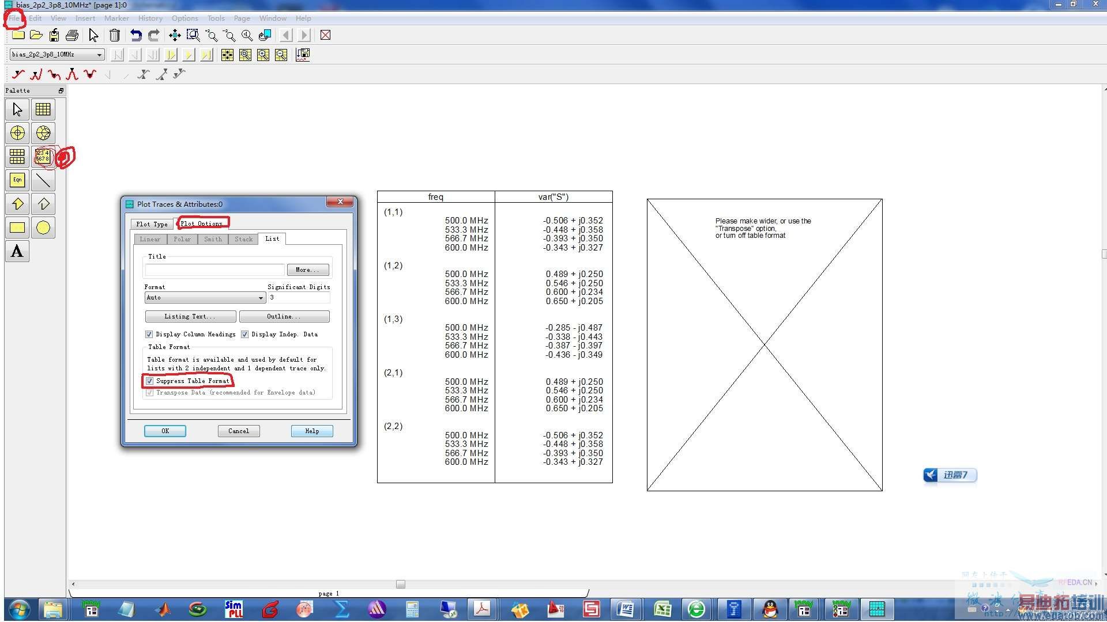
Task: Click the undo arrow toolbar icon
Action: [x=135, y=36]
